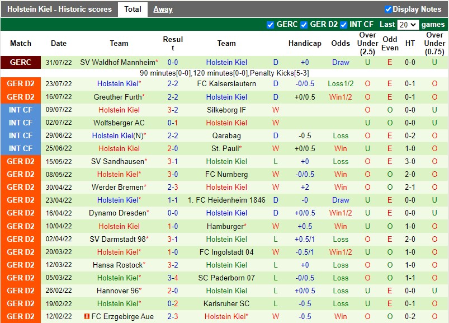The width and height of the screenshot is (449, 323).
Task: Select St. Pauli team name
Action: (225, 148)
